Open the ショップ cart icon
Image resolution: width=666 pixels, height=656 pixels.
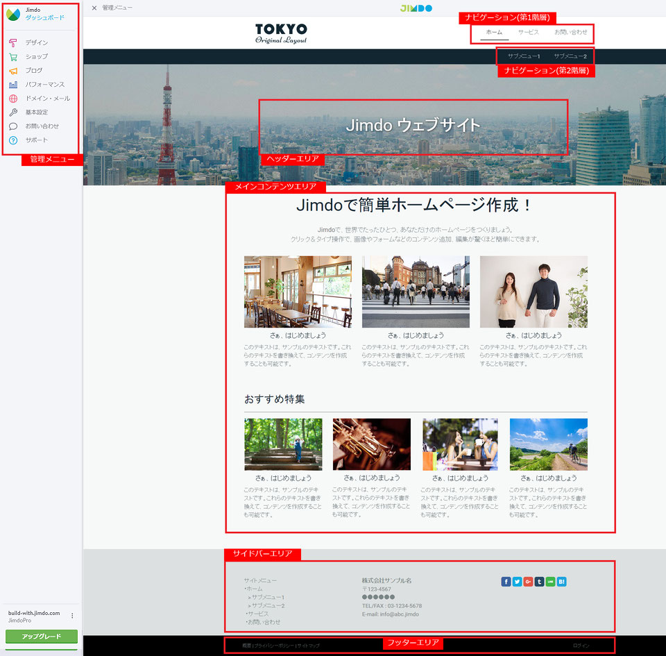click(13, 56)
